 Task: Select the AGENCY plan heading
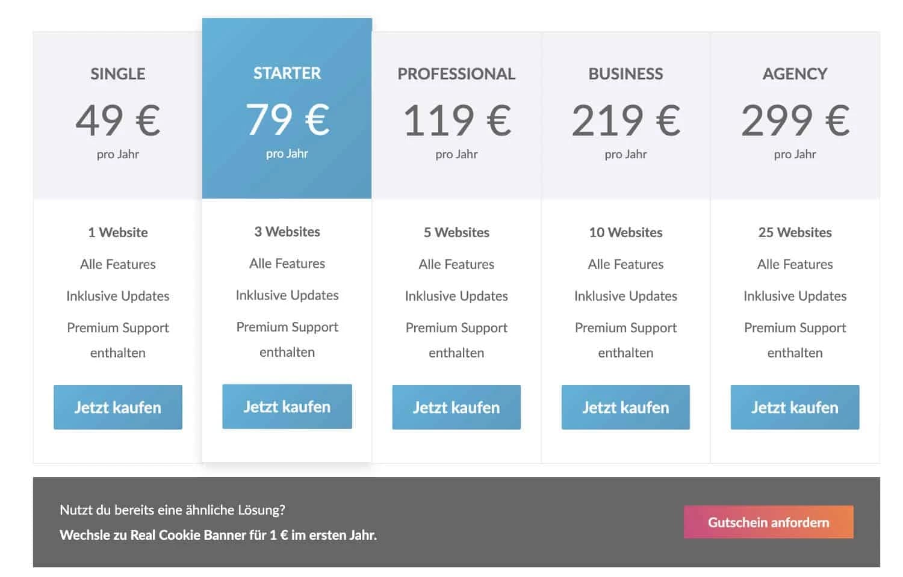795,74
